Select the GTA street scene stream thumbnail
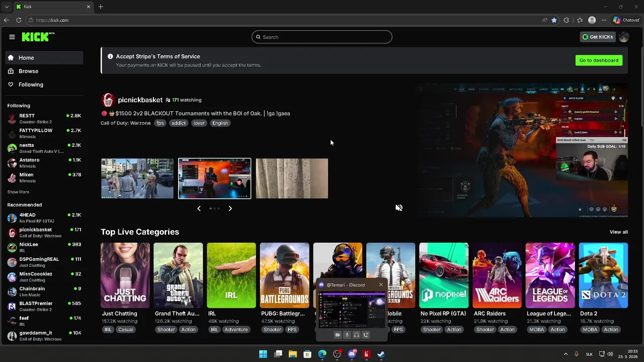The height and width of the screenshot is (362, 644). click(137, 178)
